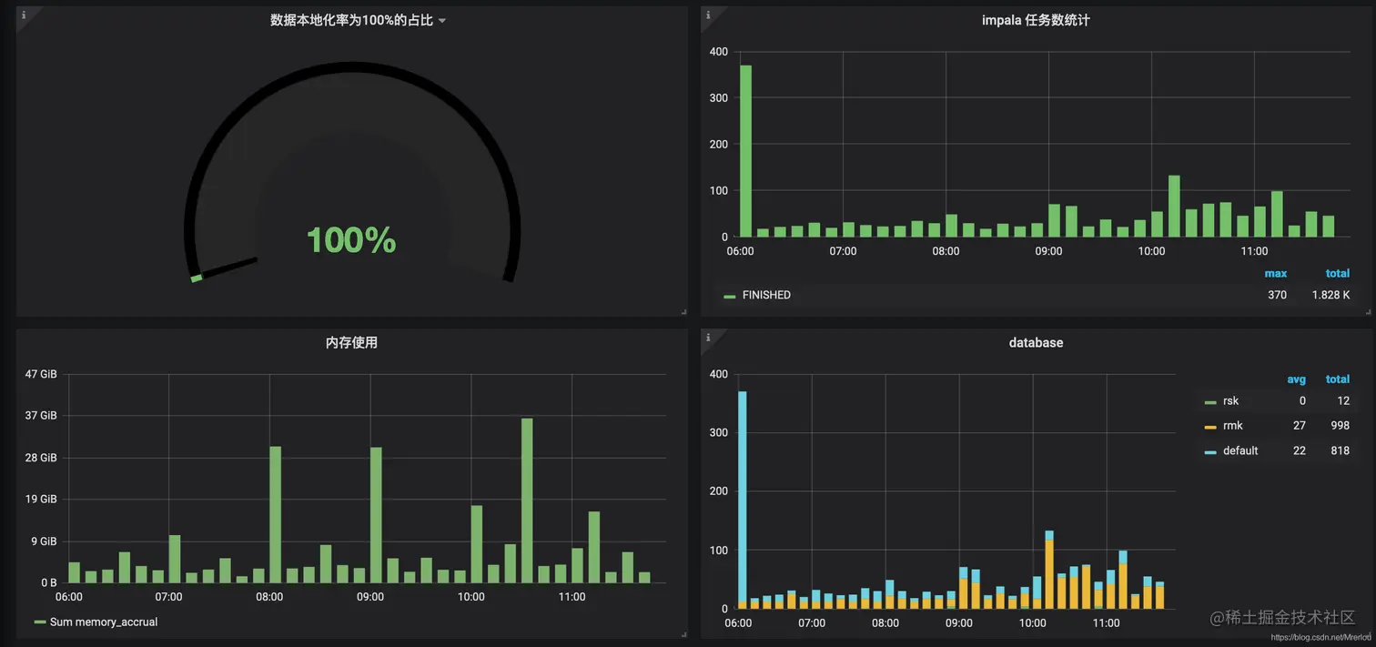Click the 370 max value in impala legend
The image size is (1376, 647).
tap(1277, 295)
